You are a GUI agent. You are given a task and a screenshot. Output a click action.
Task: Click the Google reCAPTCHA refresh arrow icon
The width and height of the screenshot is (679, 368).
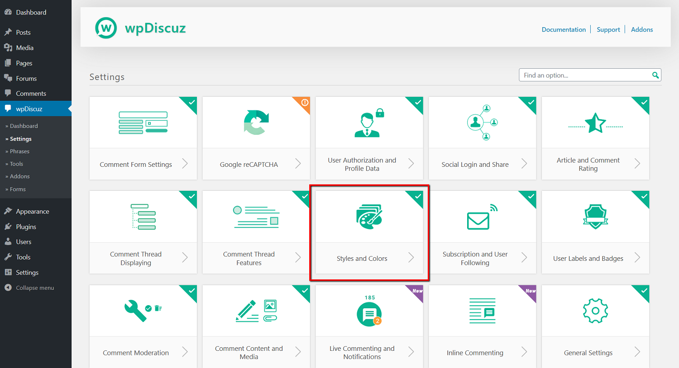(x=256, y=123)
